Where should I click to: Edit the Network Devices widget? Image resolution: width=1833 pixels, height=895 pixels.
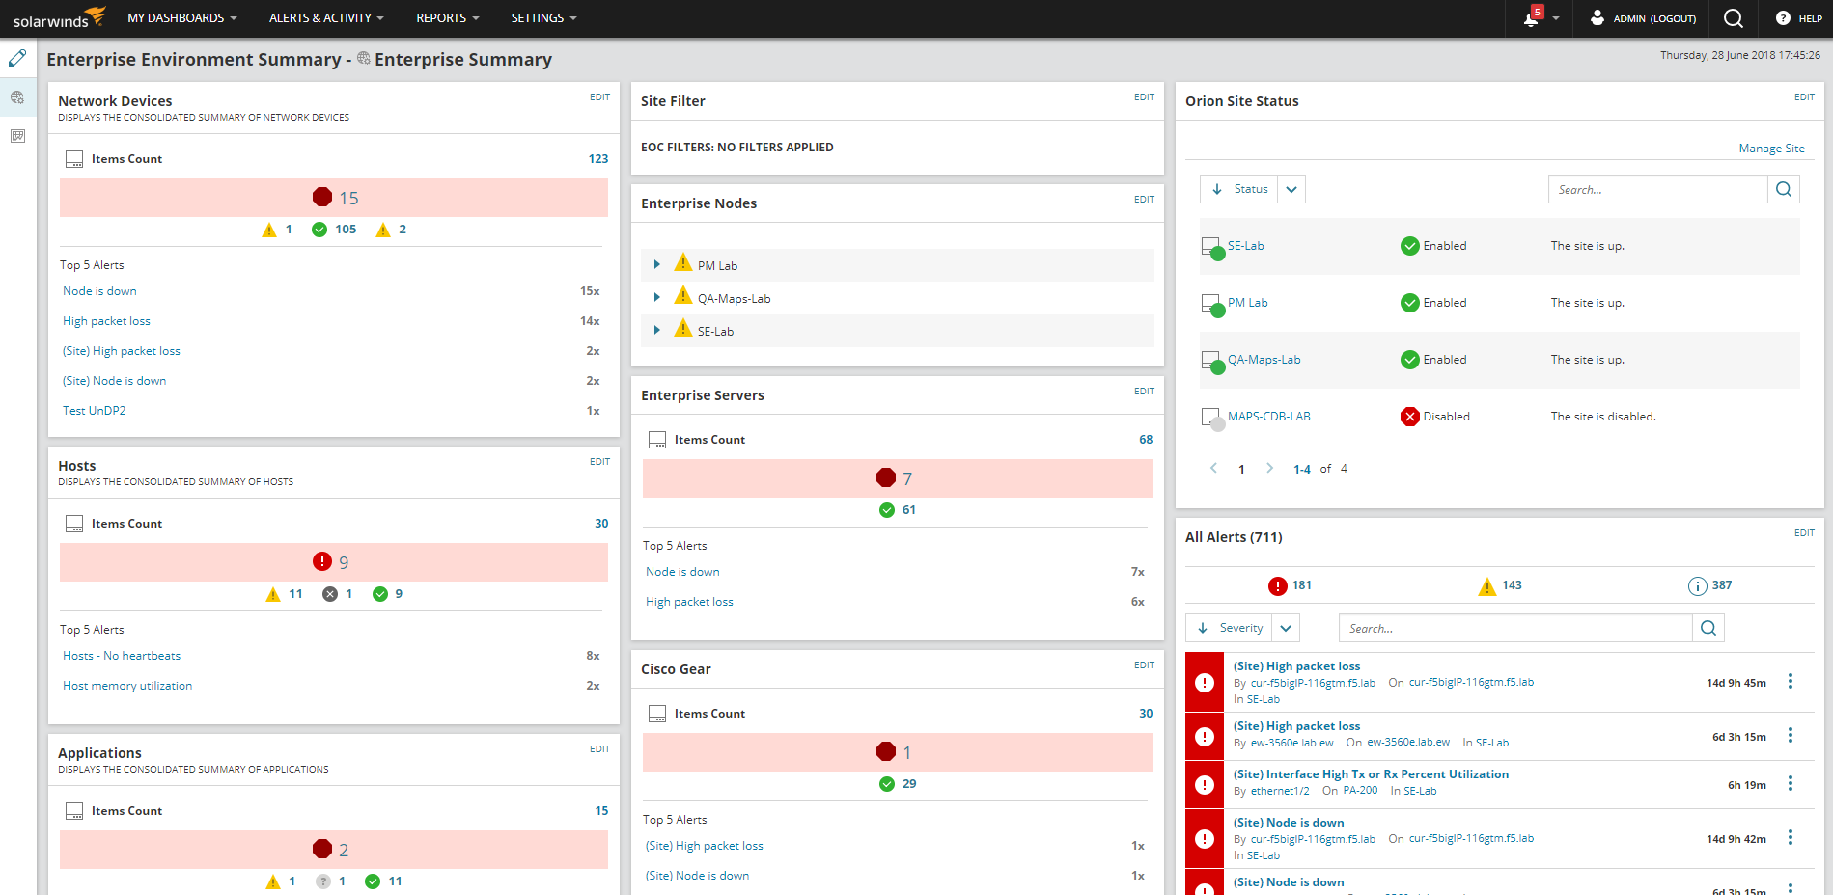coord(600,97)
